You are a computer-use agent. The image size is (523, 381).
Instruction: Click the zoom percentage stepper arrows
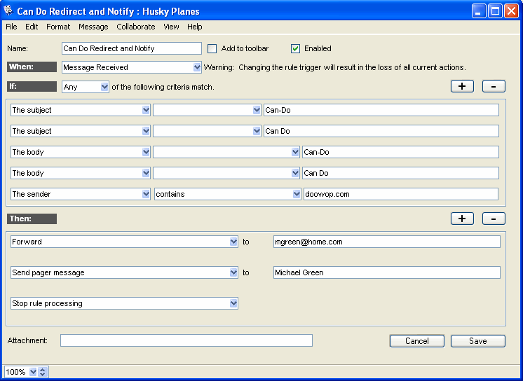(43, 372)
